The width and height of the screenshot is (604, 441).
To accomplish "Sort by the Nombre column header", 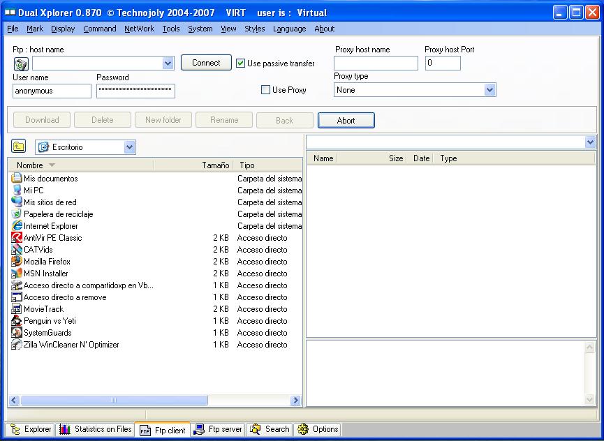I will point(81,165).
